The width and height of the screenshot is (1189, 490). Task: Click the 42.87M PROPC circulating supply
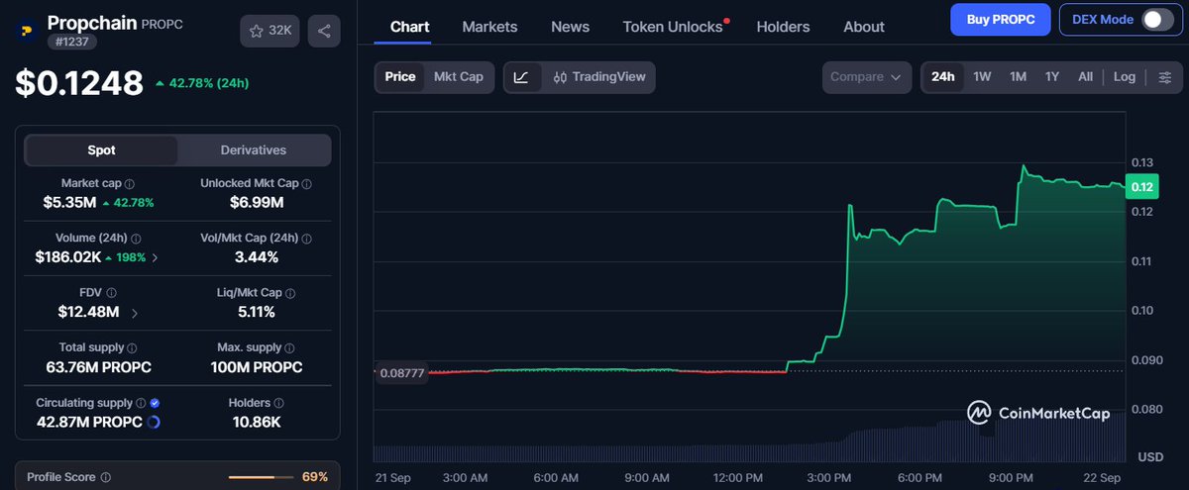(88, 422)
